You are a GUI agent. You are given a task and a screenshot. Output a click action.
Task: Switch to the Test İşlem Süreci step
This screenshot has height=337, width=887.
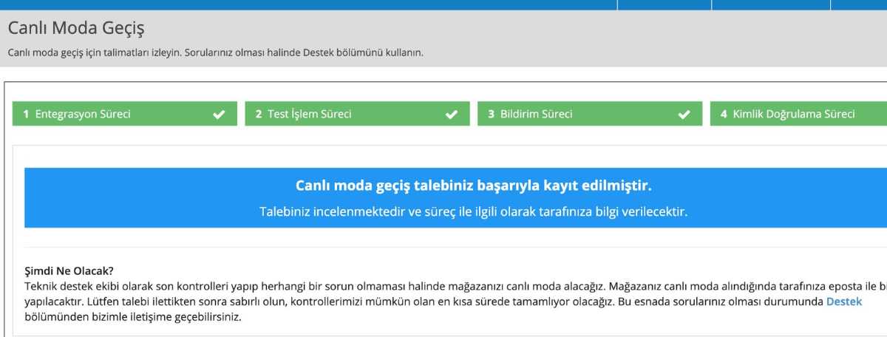pyautogui.click(x=309, y=115)
